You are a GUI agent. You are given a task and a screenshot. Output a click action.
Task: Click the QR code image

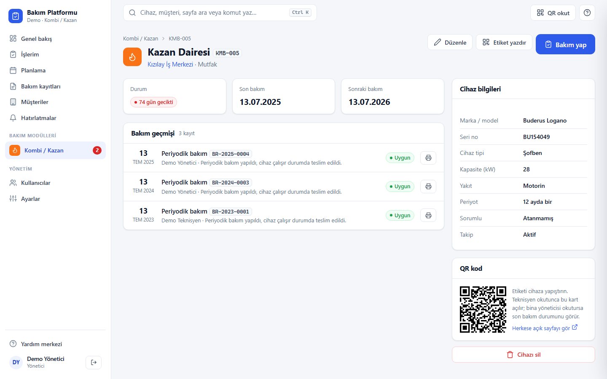483,310
